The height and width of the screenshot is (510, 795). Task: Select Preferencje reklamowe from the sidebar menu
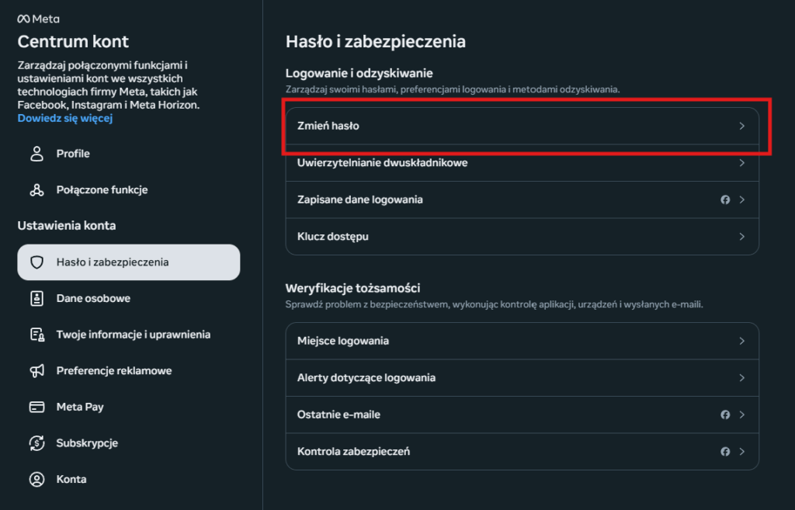coord(113,370)
